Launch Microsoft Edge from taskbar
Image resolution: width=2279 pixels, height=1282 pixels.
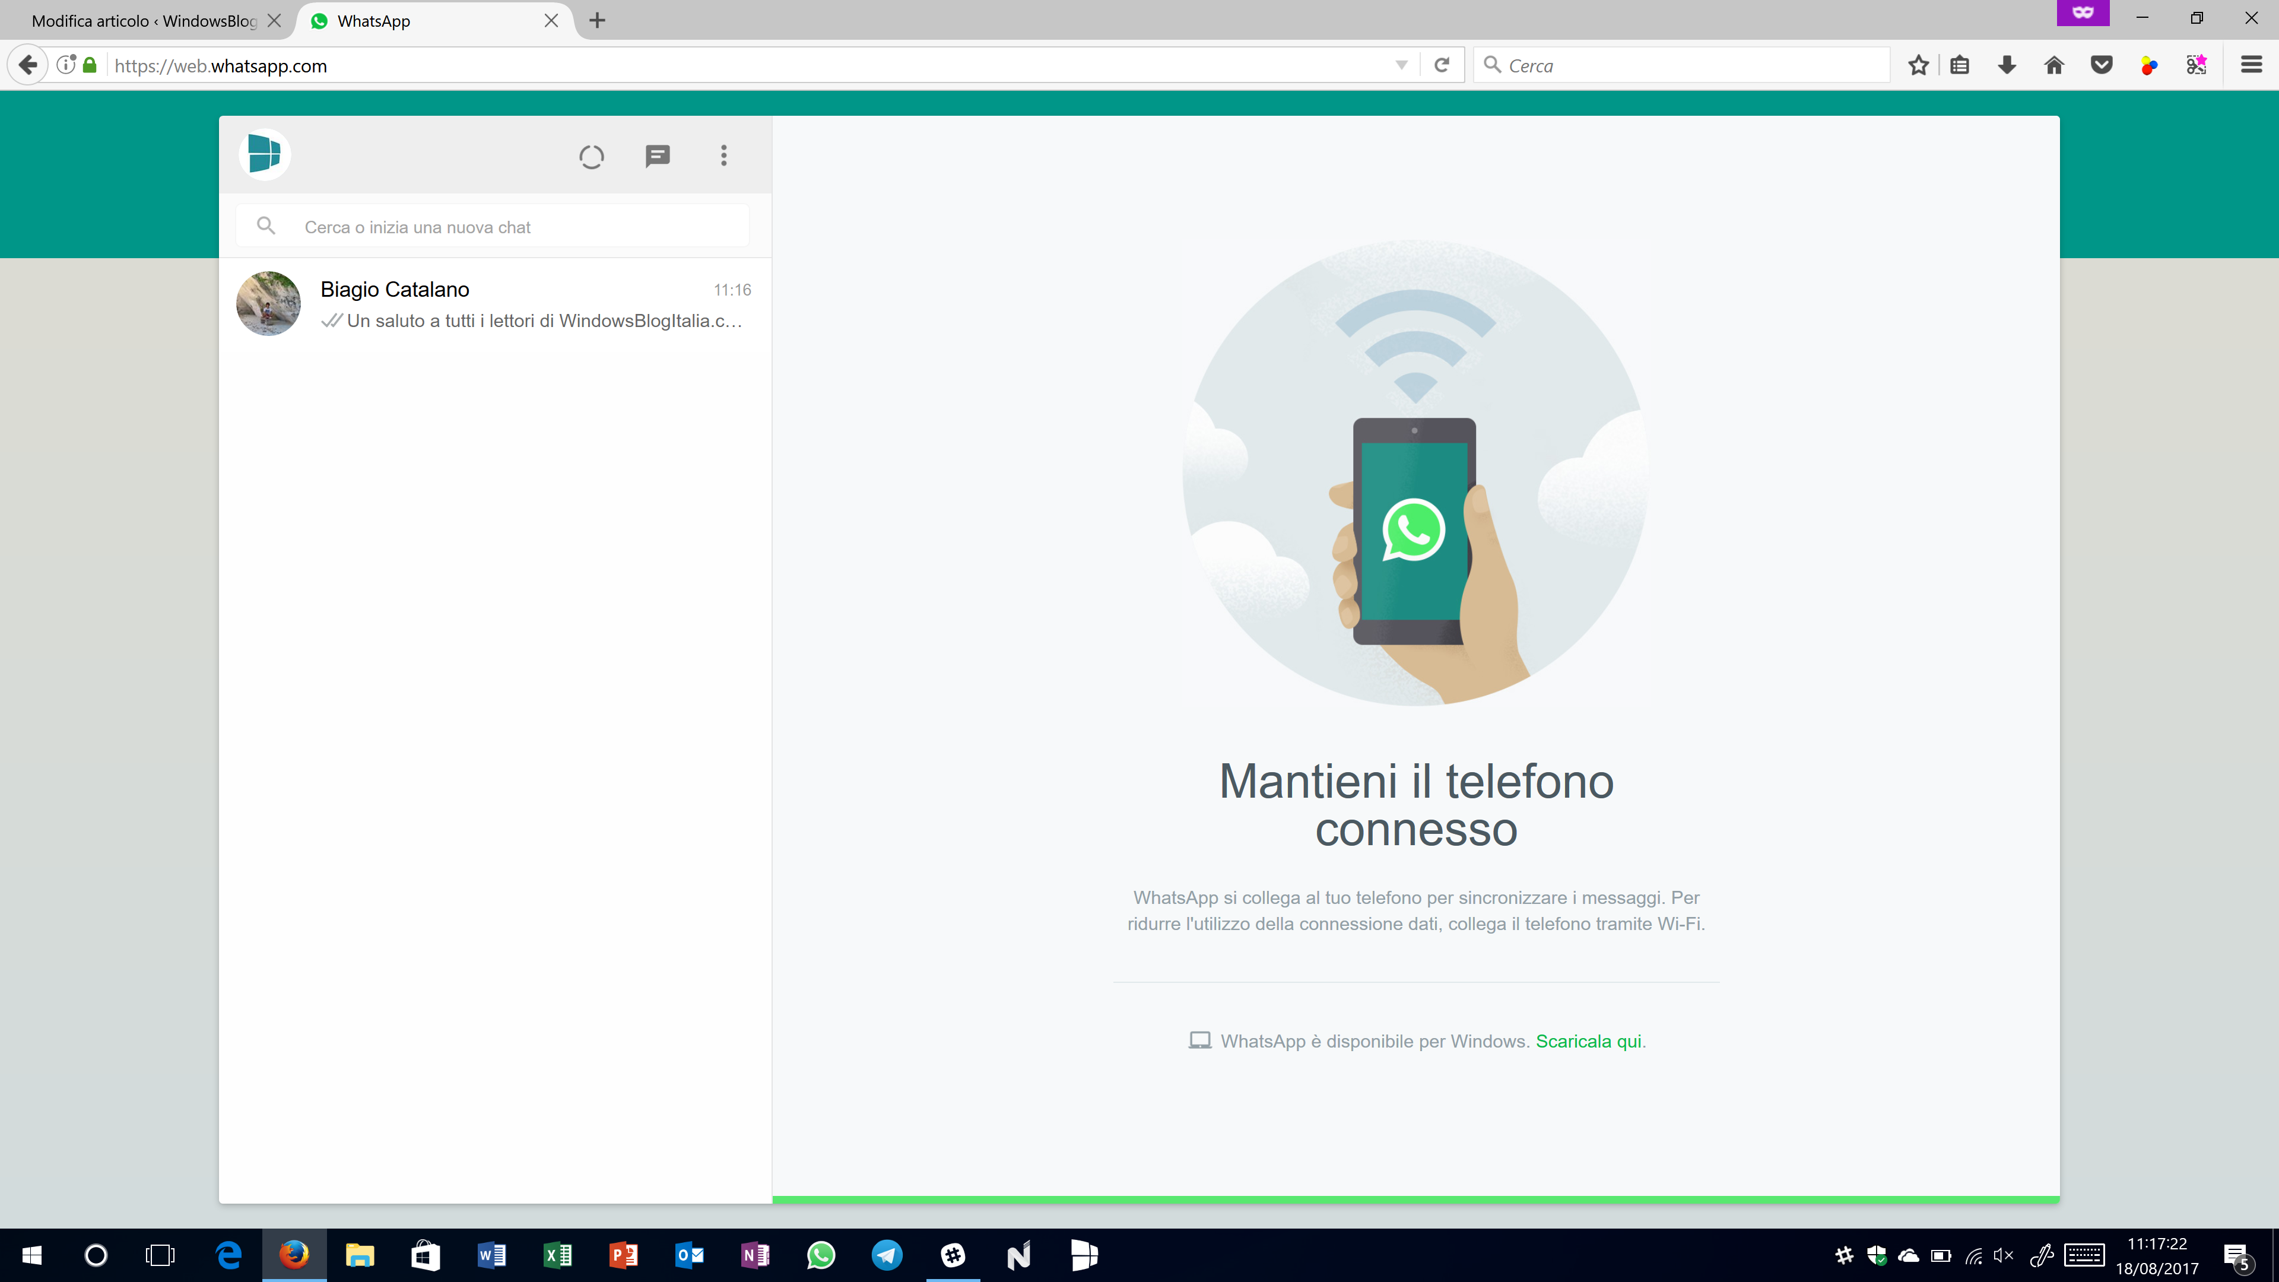229,1255
